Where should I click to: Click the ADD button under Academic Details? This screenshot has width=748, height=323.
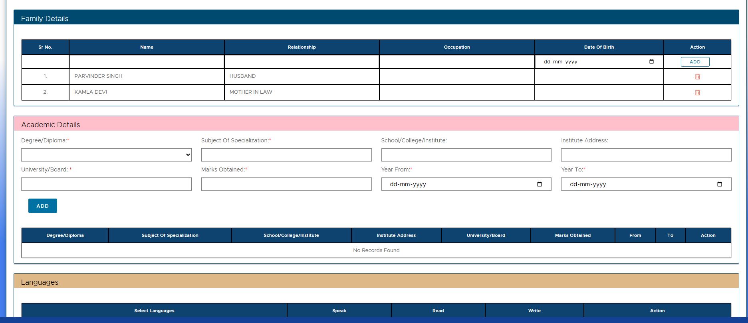[43, 206]
